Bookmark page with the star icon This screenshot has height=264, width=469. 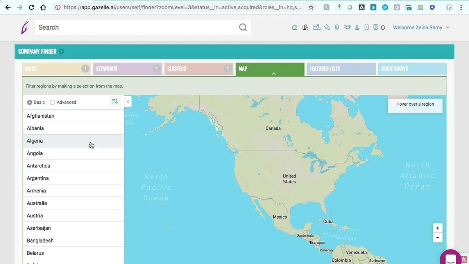point(311,7)
